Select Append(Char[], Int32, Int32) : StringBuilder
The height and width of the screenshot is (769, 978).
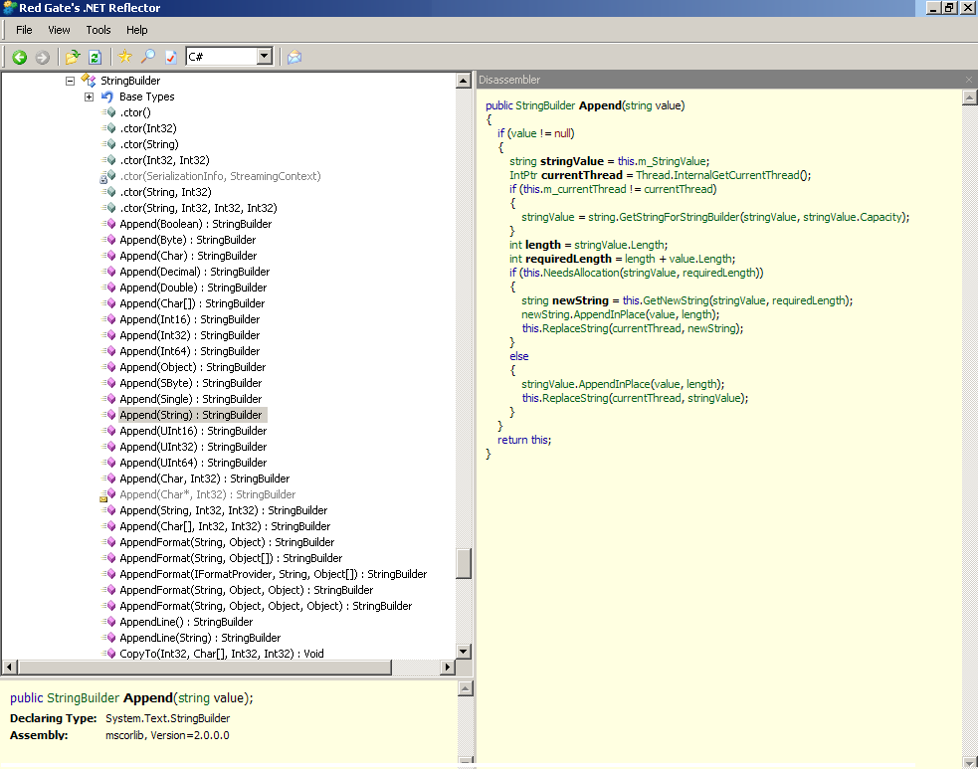[x=225, y=526]
